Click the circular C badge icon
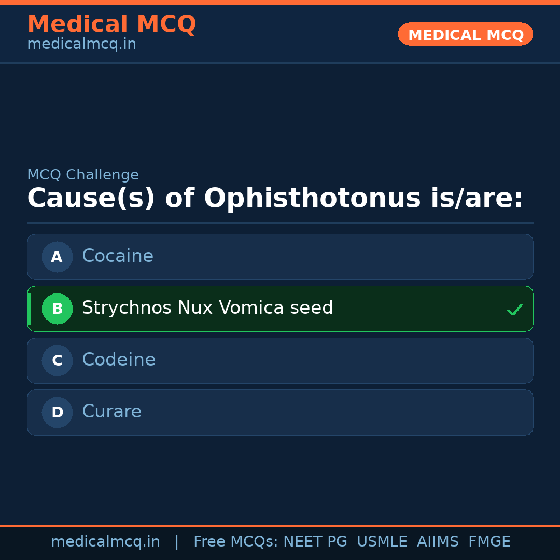This screenshot has width=560, height=560. (57, 360)
